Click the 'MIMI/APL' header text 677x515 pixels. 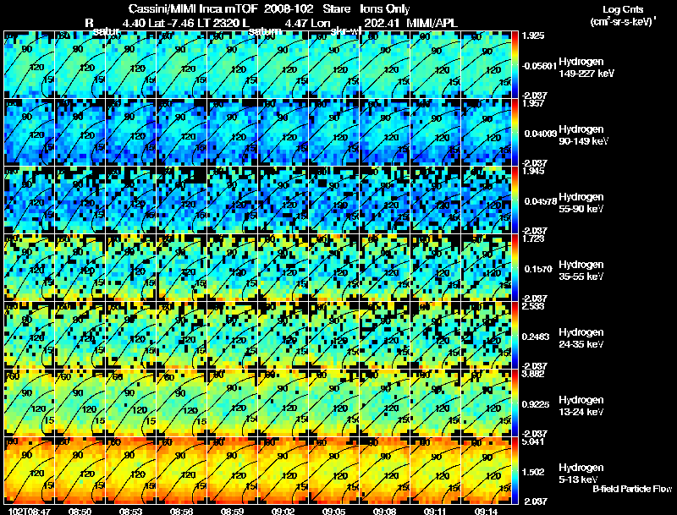coord(432,23)
